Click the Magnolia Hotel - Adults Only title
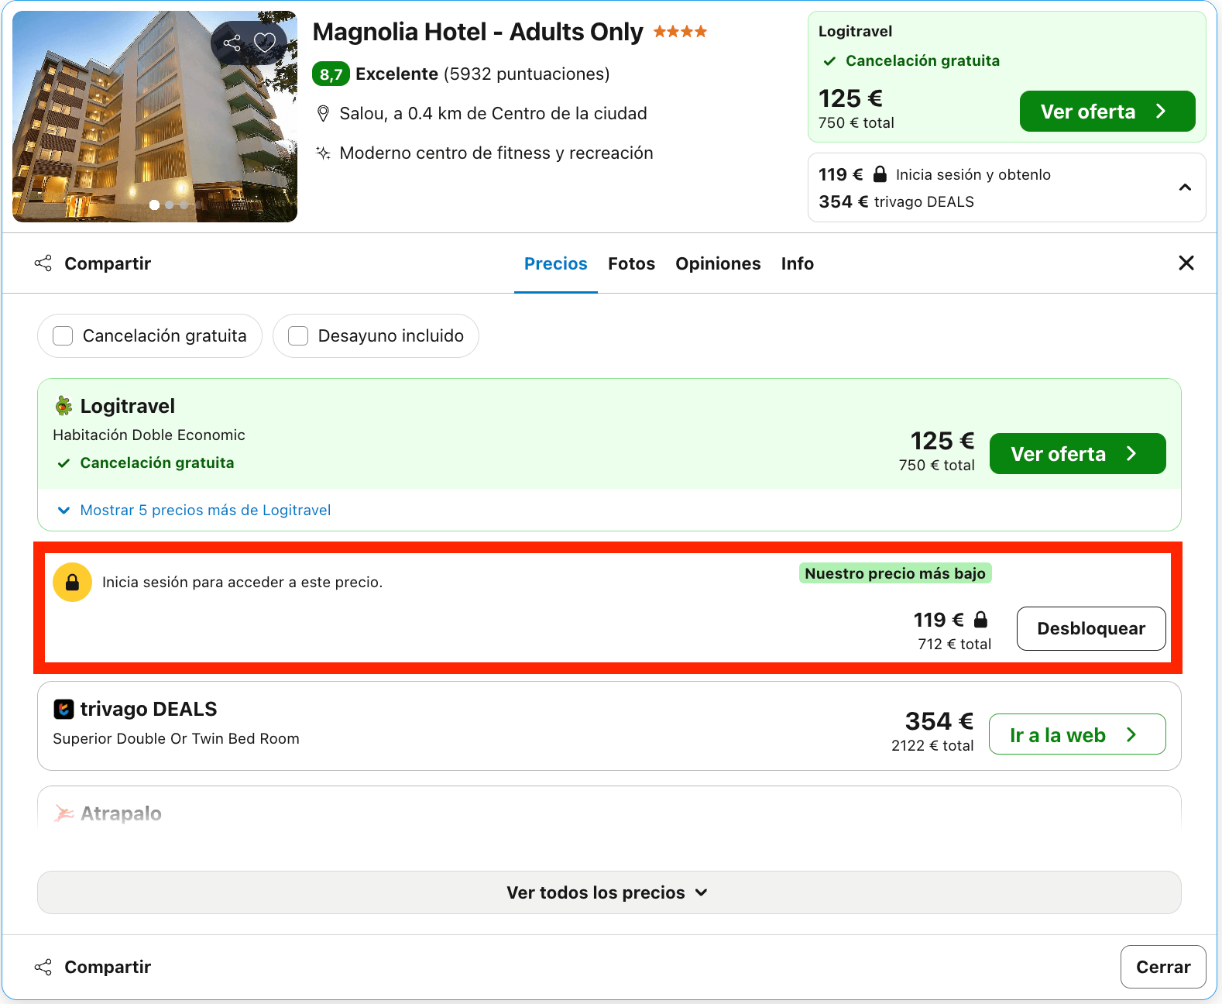Screen dimensions: 1222x1004 tap(477, 32)
